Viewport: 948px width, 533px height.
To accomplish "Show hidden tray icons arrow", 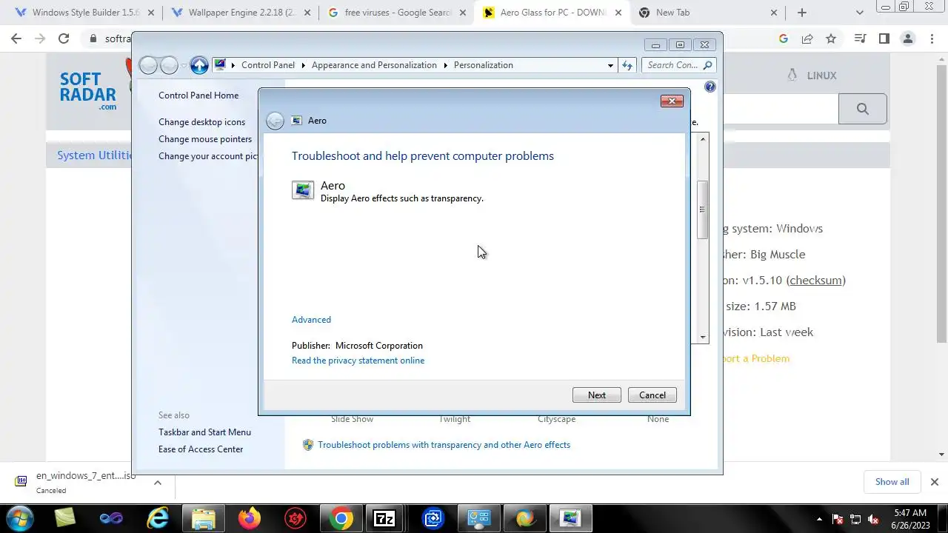I will pyautogui.click(x=819, y=519).
